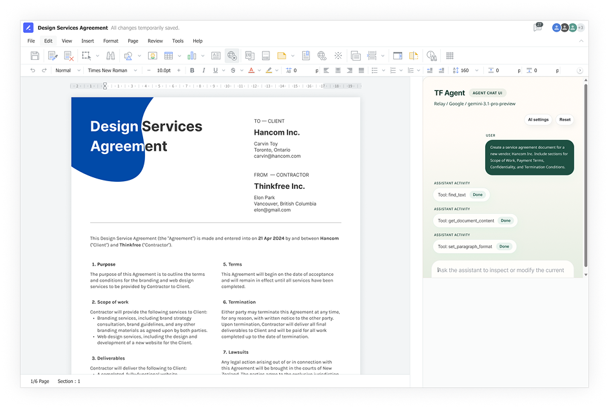Click the insert shapes icon

128,56
